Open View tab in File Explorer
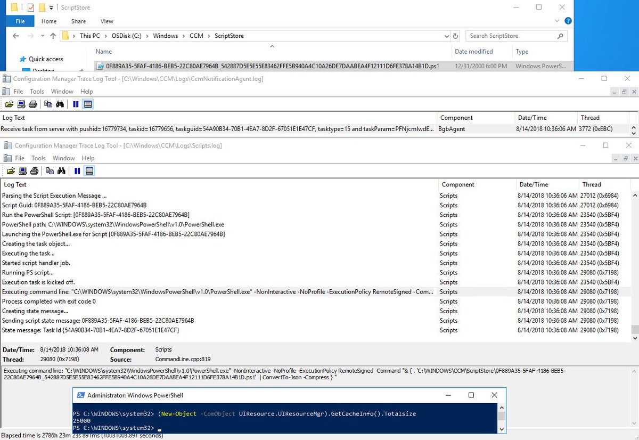The image size is (639, 440). tap(106, 21)
